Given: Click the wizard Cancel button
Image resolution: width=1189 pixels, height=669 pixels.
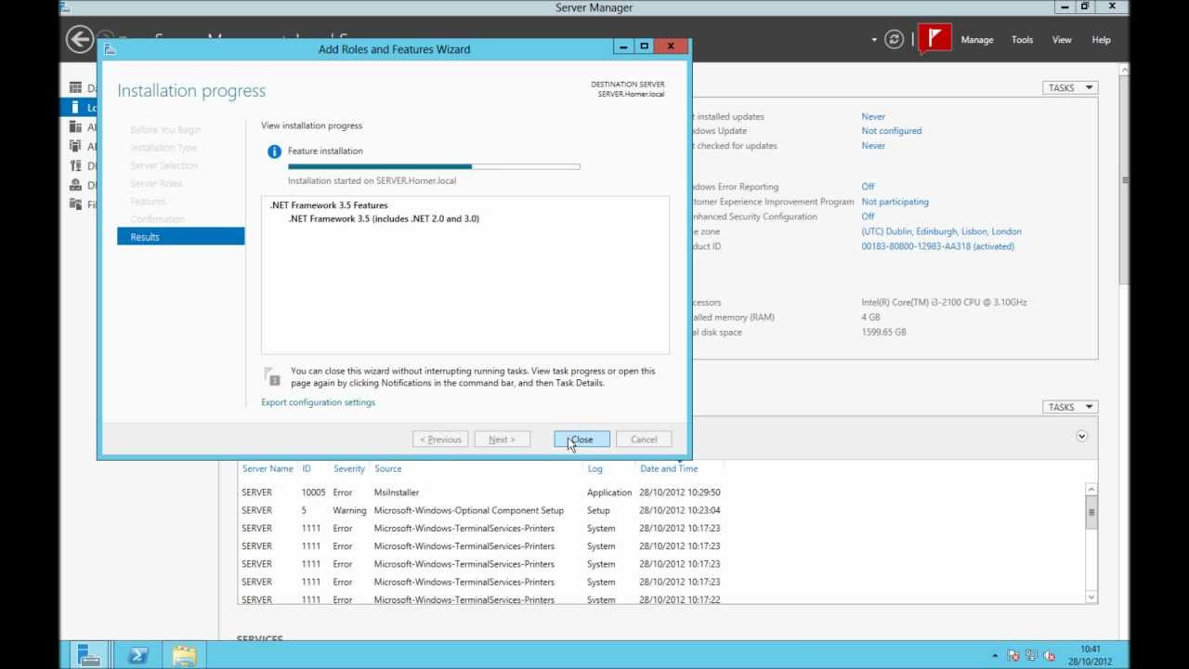Looking at the screenshot, I should click(644, 439).
